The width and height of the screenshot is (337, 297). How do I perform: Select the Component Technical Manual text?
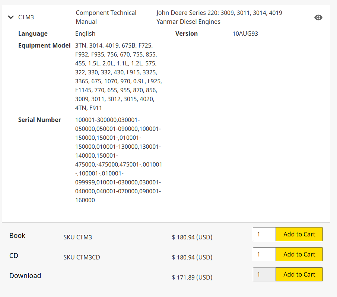106,17
